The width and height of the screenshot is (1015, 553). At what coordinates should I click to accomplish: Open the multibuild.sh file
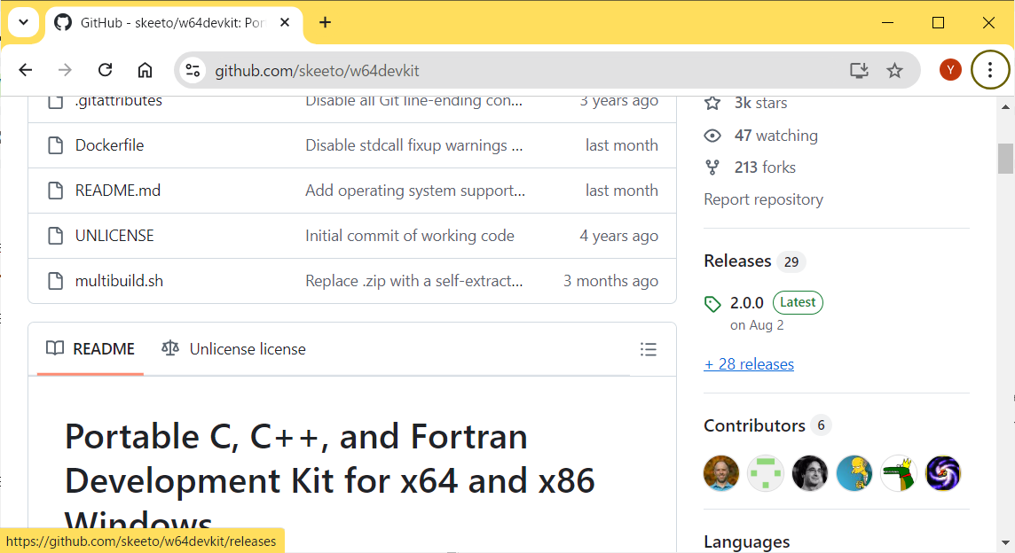[119, 281]
